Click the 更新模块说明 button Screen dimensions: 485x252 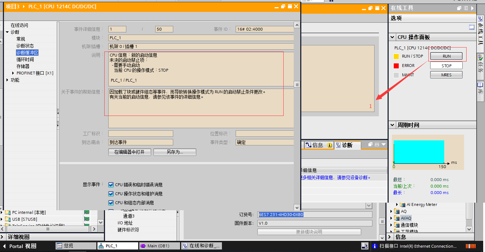point(309,232)
